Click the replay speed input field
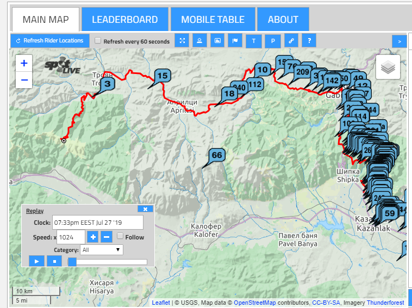 (x=71, y=237)
